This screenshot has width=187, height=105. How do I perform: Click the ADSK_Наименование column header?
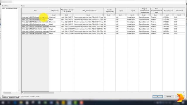point(89,11)
